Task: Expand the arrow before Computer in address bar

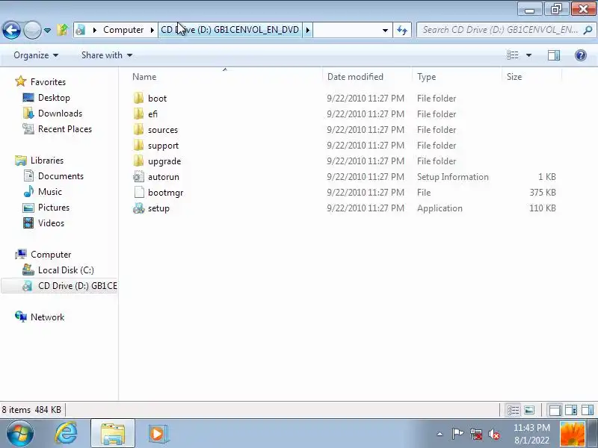Action: pyautogui.click(x=95, y=30)
